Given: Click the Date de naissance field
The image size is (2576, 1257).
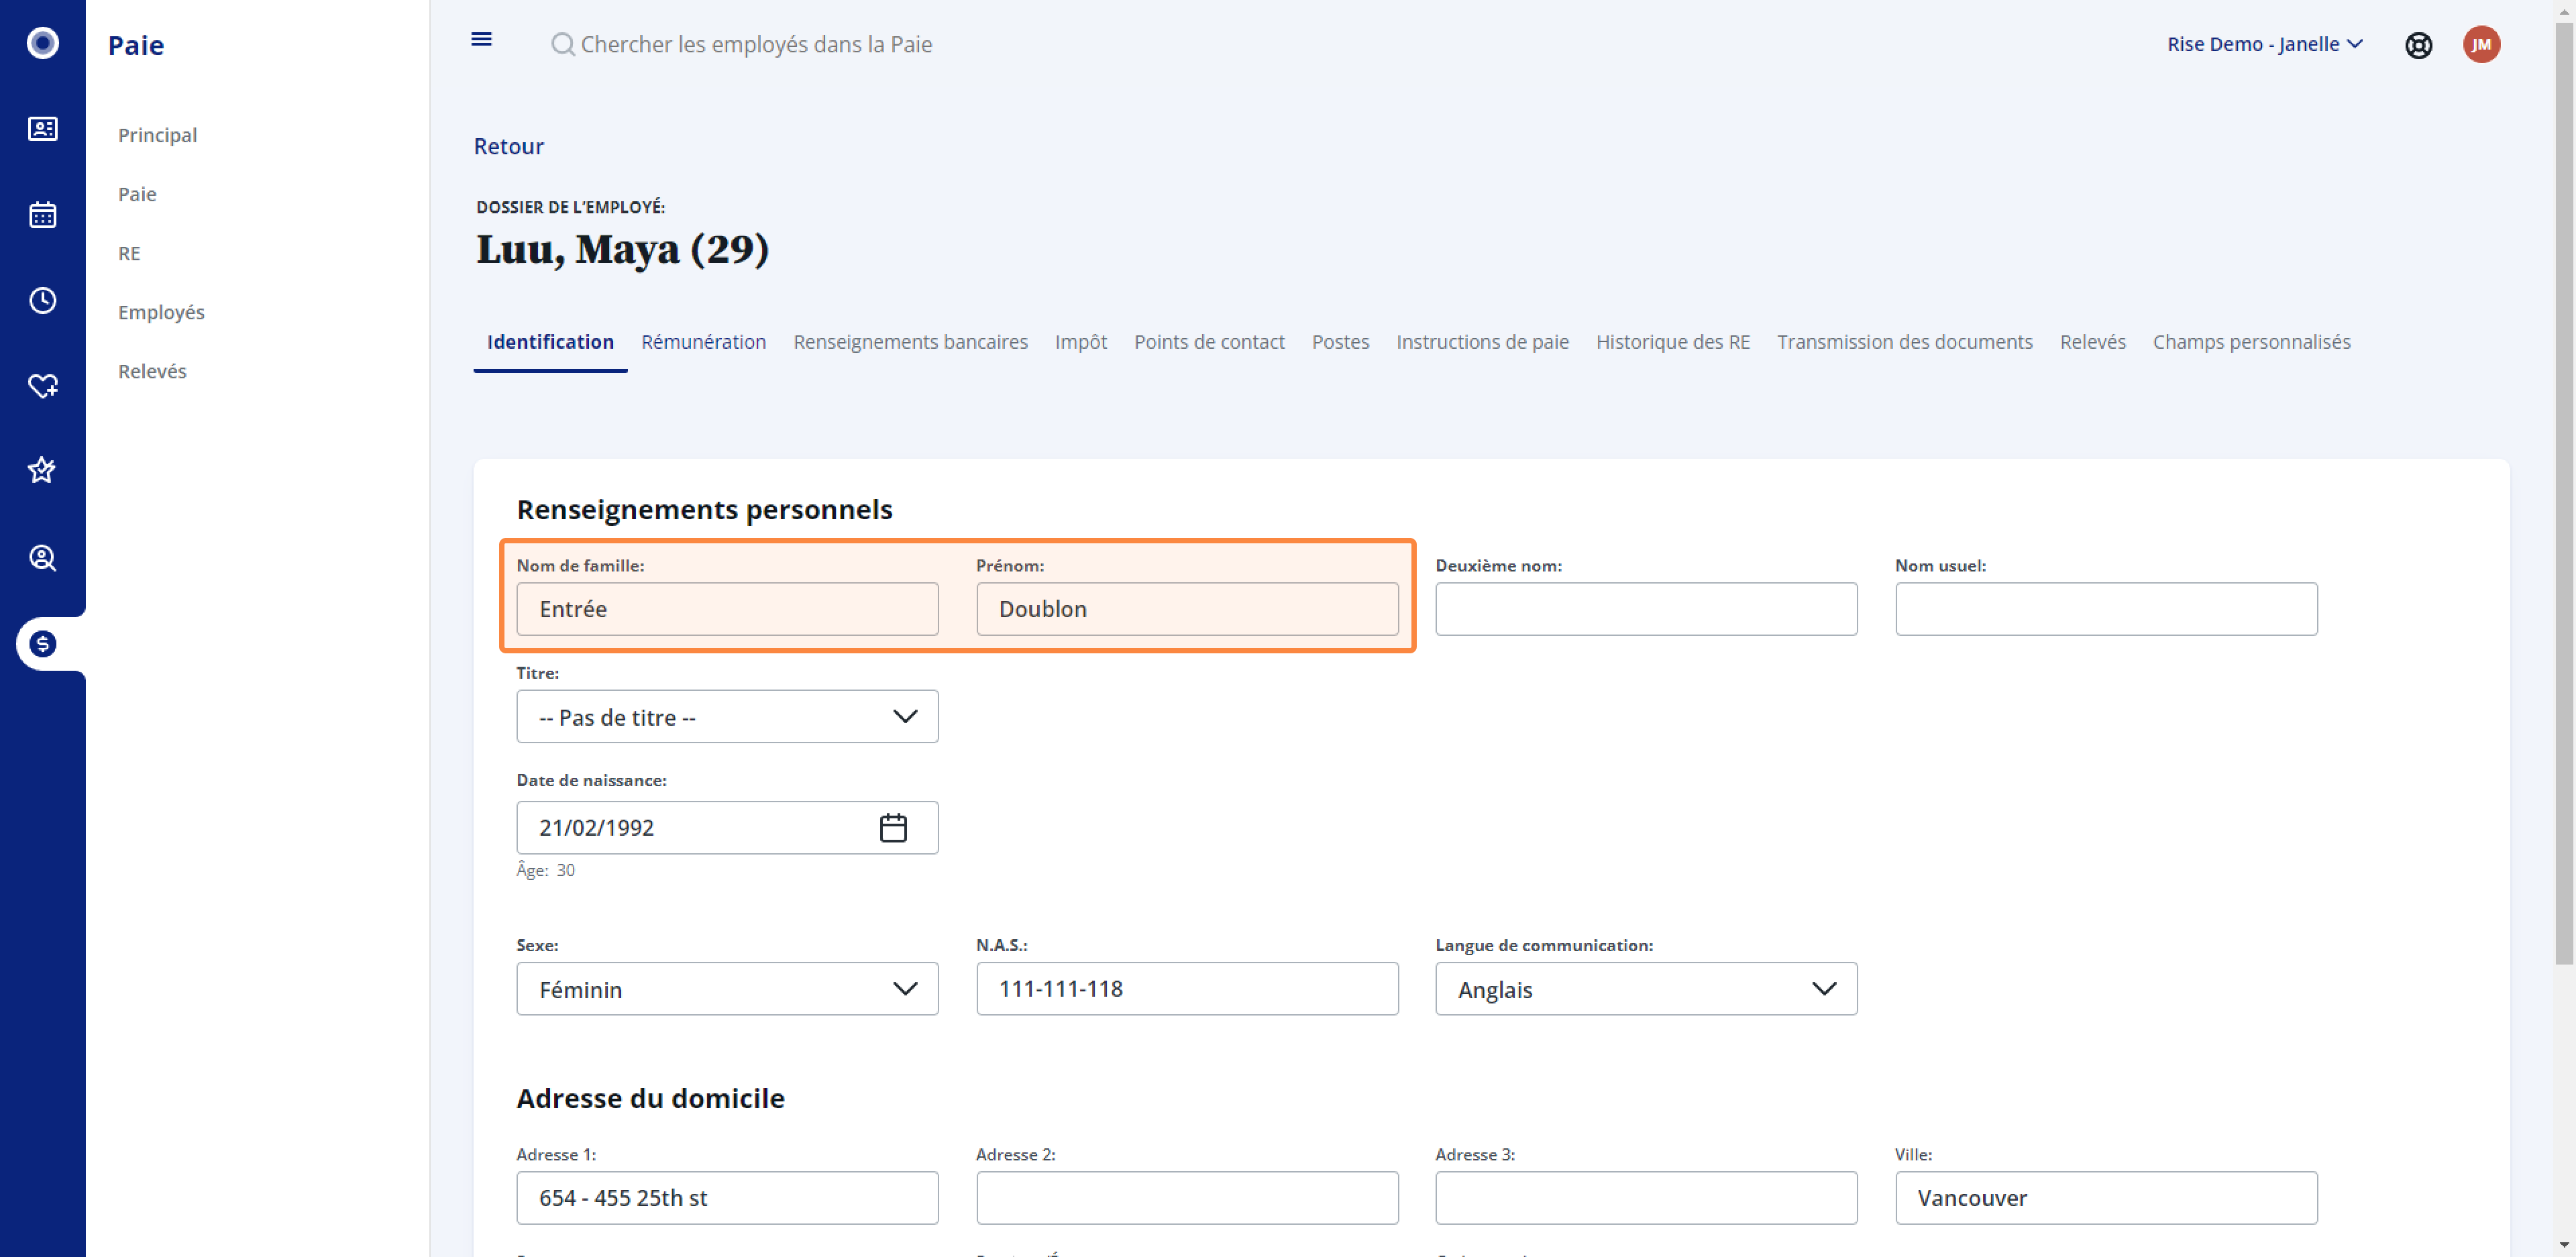Looking at the screenshot, I should pyautogui.click(x=727, y=827).
